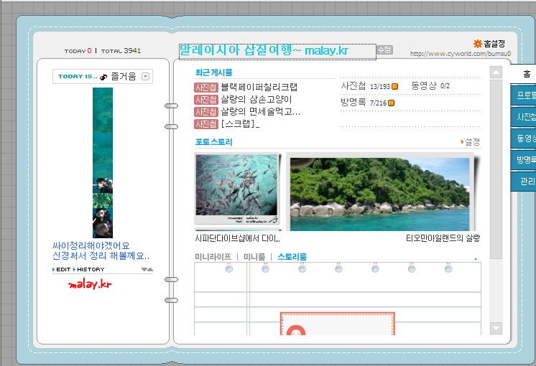Click the TOTAL 3941 visitor counter
This screenshot has height=366, width=536.
click(121, 51)
